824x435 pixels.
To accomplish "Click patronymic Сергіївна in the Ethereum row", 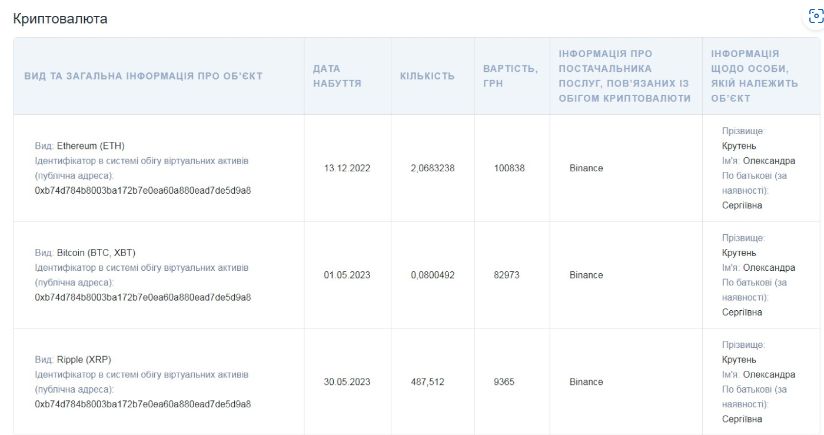I will pos(742,205).
